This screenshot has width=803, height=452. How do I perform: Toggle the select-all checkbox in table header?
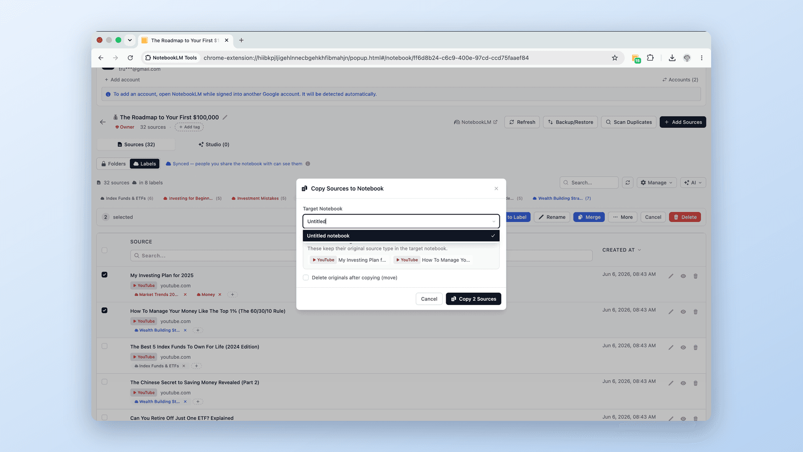click(x=104, y=250)
